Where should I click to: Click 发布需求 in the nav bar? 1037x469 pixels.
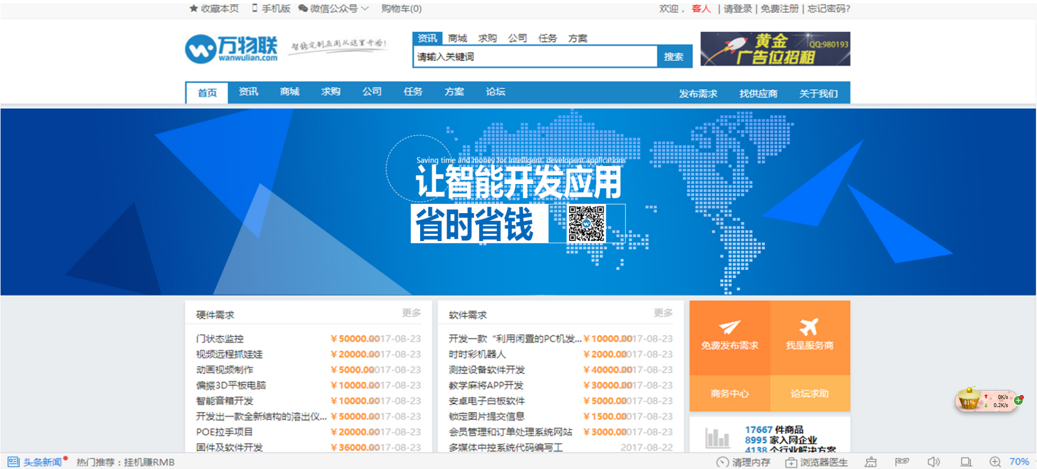(x=698, y=93)
